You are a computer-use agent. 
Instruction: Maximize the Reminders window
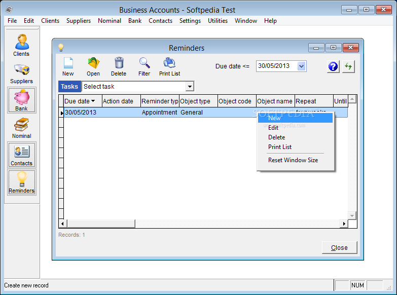coord(333,48)
